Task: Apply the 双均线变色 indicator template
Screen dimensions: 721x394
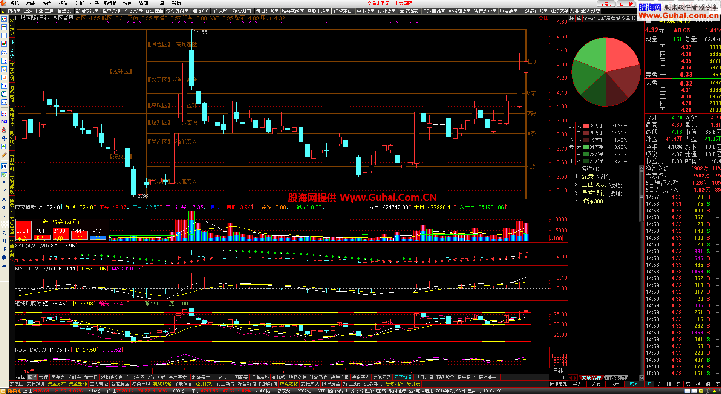Action: tap(112, 377)
